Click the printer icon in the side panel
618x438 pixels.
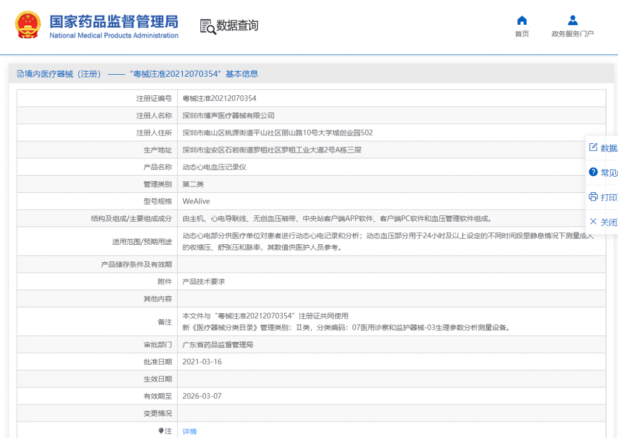pos(593,197)
